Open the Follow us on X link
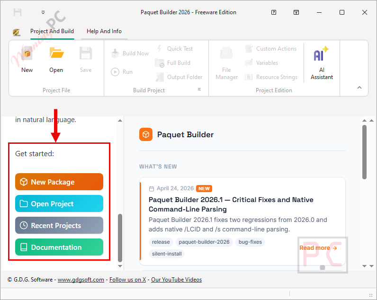The height and width of the screenshot is (300, 377). click(x=128, y=280)
